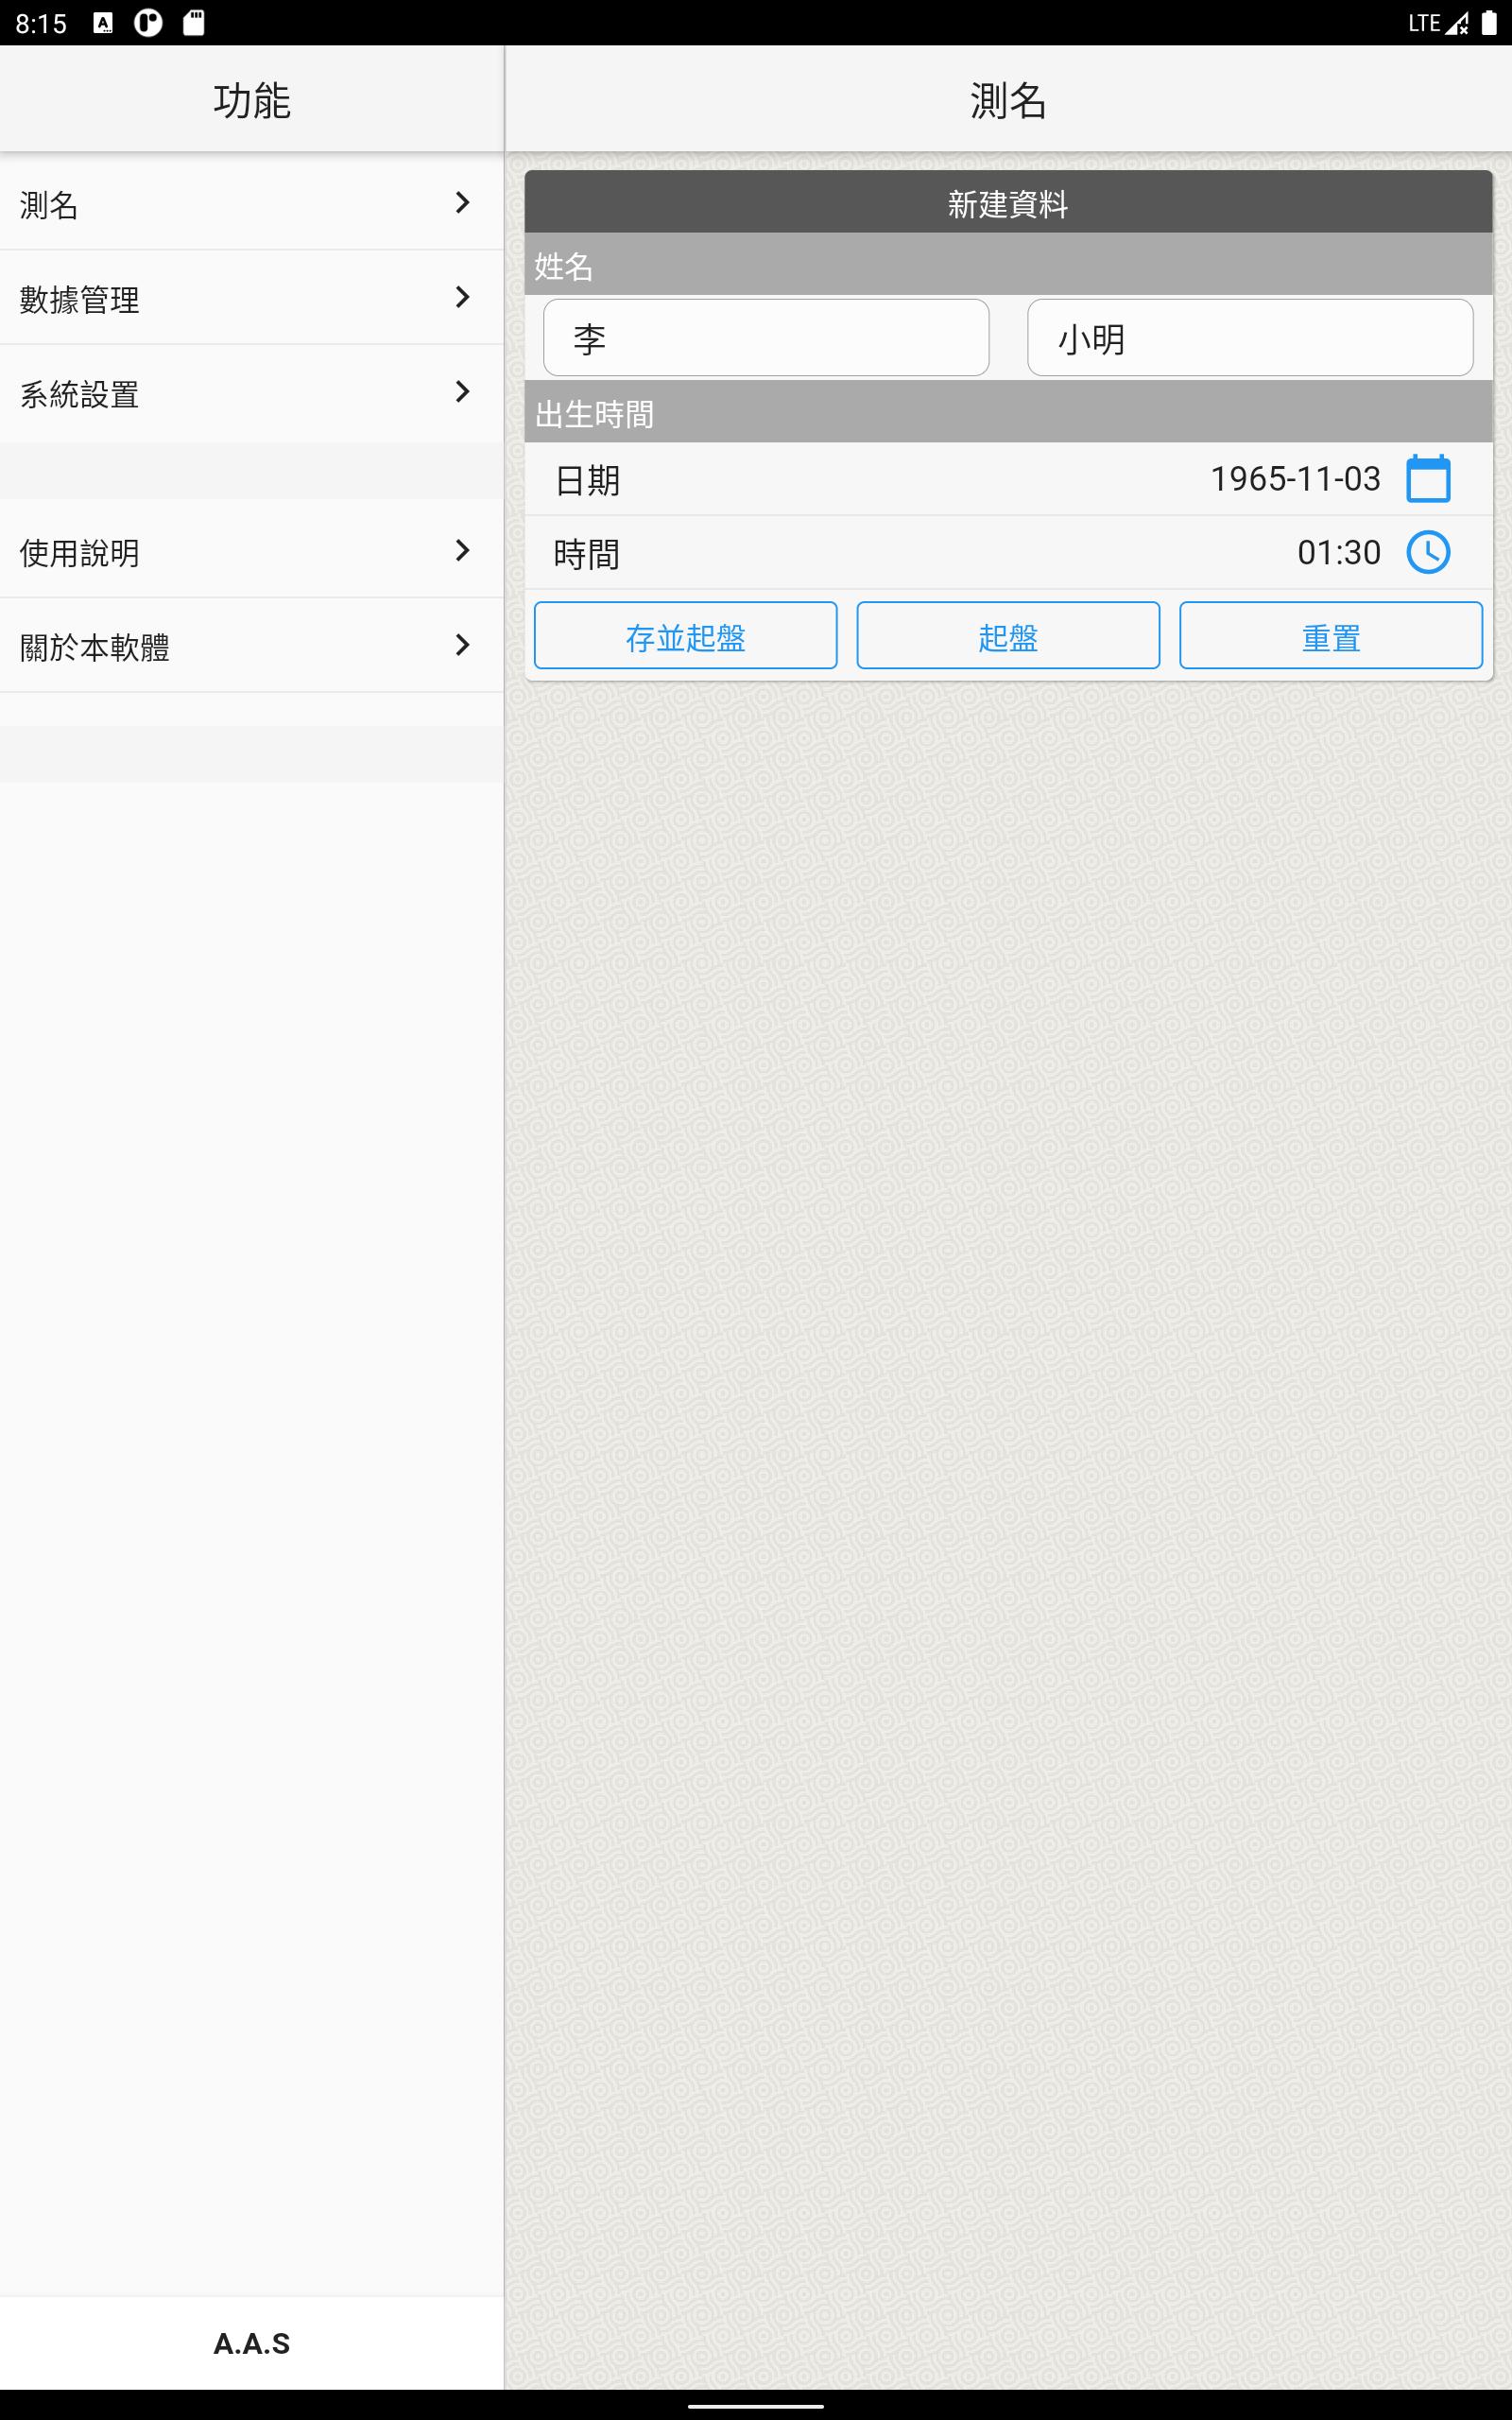Image resolution: width=1512 pixels, height=2420 pixels.
Task: Expand the 使用說明 chevron arrow
Action: [x=462, y=551]
